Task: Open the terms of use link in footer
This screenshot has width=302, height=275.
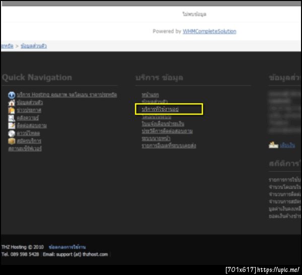Action: (x=67, y=247)
